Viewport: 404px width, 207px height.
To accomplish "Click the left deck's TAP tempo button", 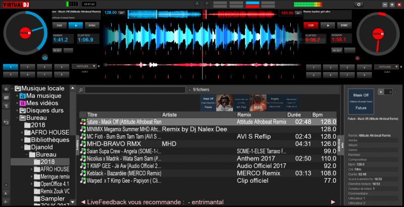I will [x=122, y=13].
